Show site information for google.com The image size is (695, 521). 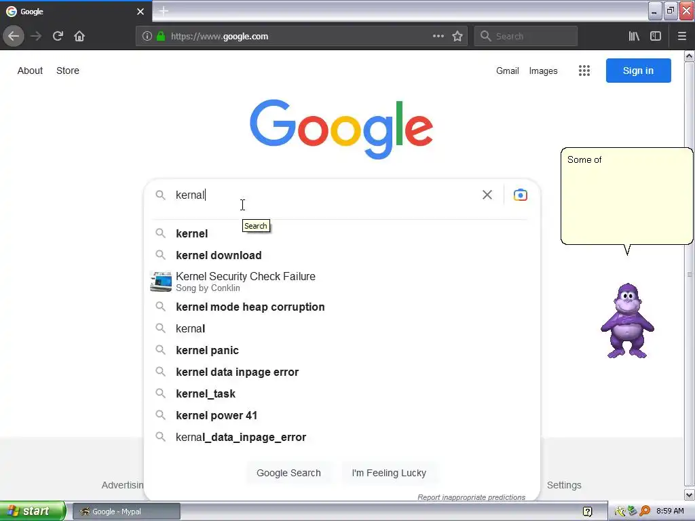pos(147,37)
